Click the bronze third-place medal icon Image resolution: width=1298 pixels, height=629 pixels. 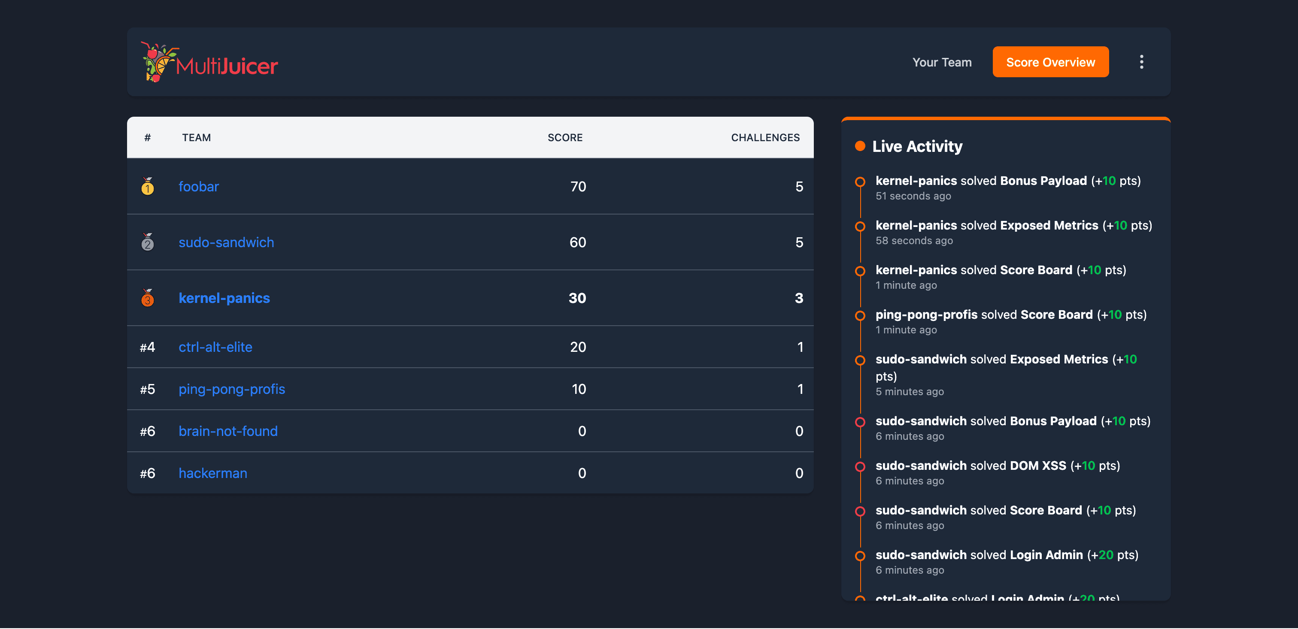point(147,298)
